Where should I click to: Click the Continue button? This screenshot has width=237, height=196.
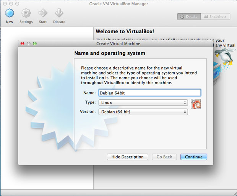point(194,157)
